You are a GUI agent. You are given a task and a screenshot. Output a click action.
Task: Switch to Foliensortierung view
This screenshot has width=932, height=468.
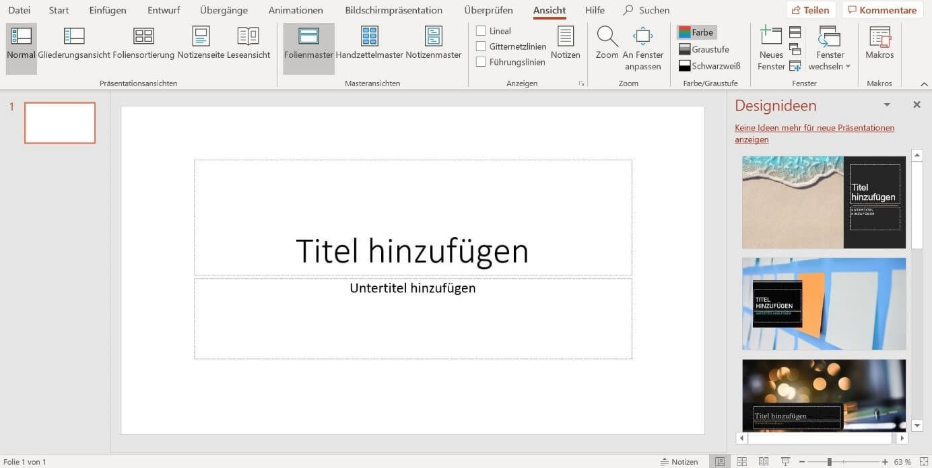[x=143, y=44]
